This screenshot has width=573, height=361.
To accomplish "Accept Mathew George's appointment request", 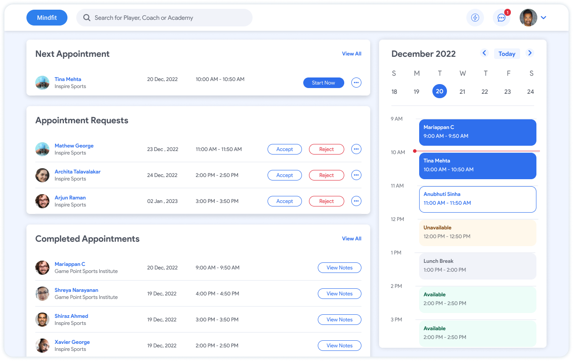I will [x=285, y=149].
